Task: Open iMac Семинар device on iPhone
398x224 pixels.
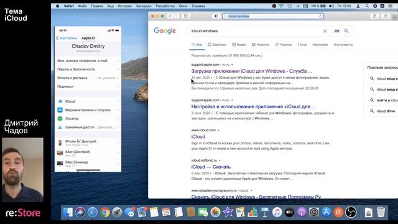Action: pos(88,163)
